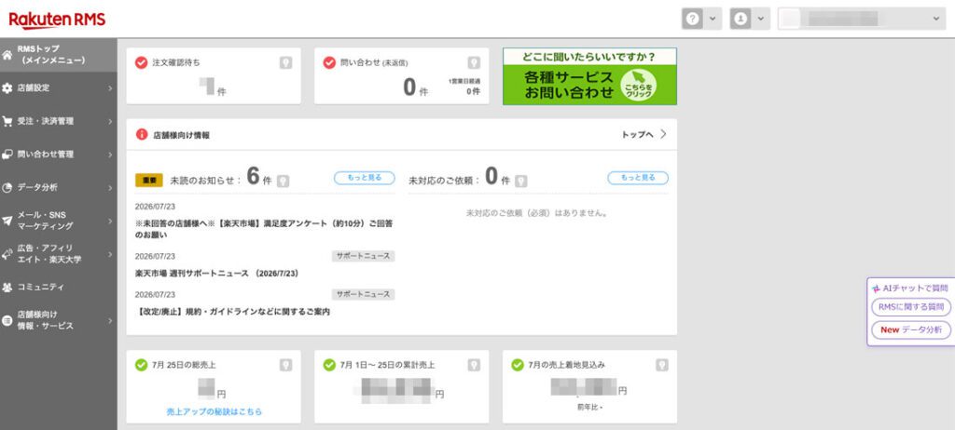This screenshot has width=955, height=430.
Task: Open New データ分析 chat button
Action: (911, 329)
